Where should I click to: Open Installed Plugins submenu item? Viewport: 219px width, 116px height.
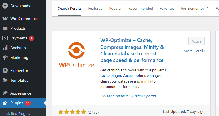(17, 113)
